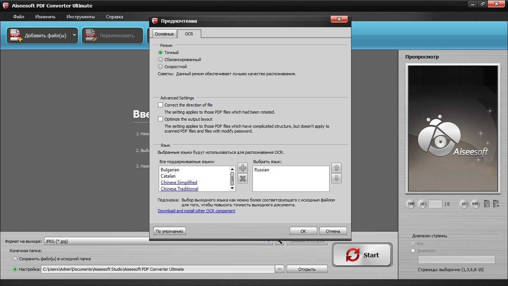The image size is (508, 286).
Task: Click Download and install other OCR component
Action: point(196,211)
